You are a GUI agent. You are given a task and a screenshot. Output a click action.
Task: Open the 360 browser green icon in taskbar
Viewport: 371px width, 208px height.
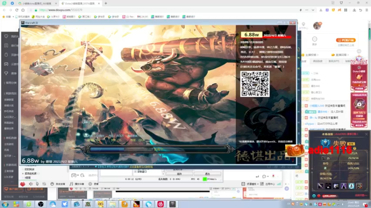pyautogui.click(x=29, y=204)
